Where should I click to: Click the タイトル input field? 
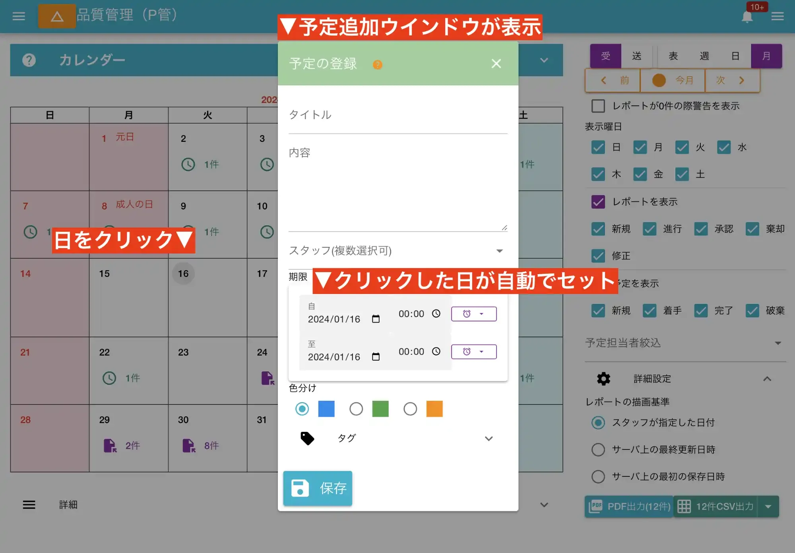pos(397,115)
